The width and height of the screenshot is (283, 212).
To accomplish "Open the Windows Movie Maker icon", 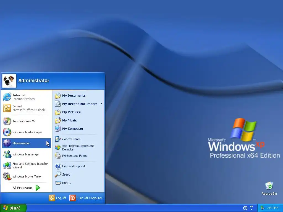I will [x=7, y=176].
